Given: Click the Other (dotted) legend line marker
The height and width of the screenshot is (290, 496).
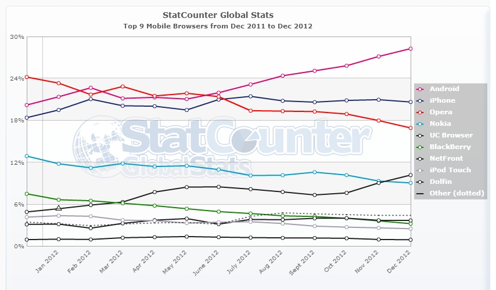Looking at the screenshot, I should (x=421, y=193).
